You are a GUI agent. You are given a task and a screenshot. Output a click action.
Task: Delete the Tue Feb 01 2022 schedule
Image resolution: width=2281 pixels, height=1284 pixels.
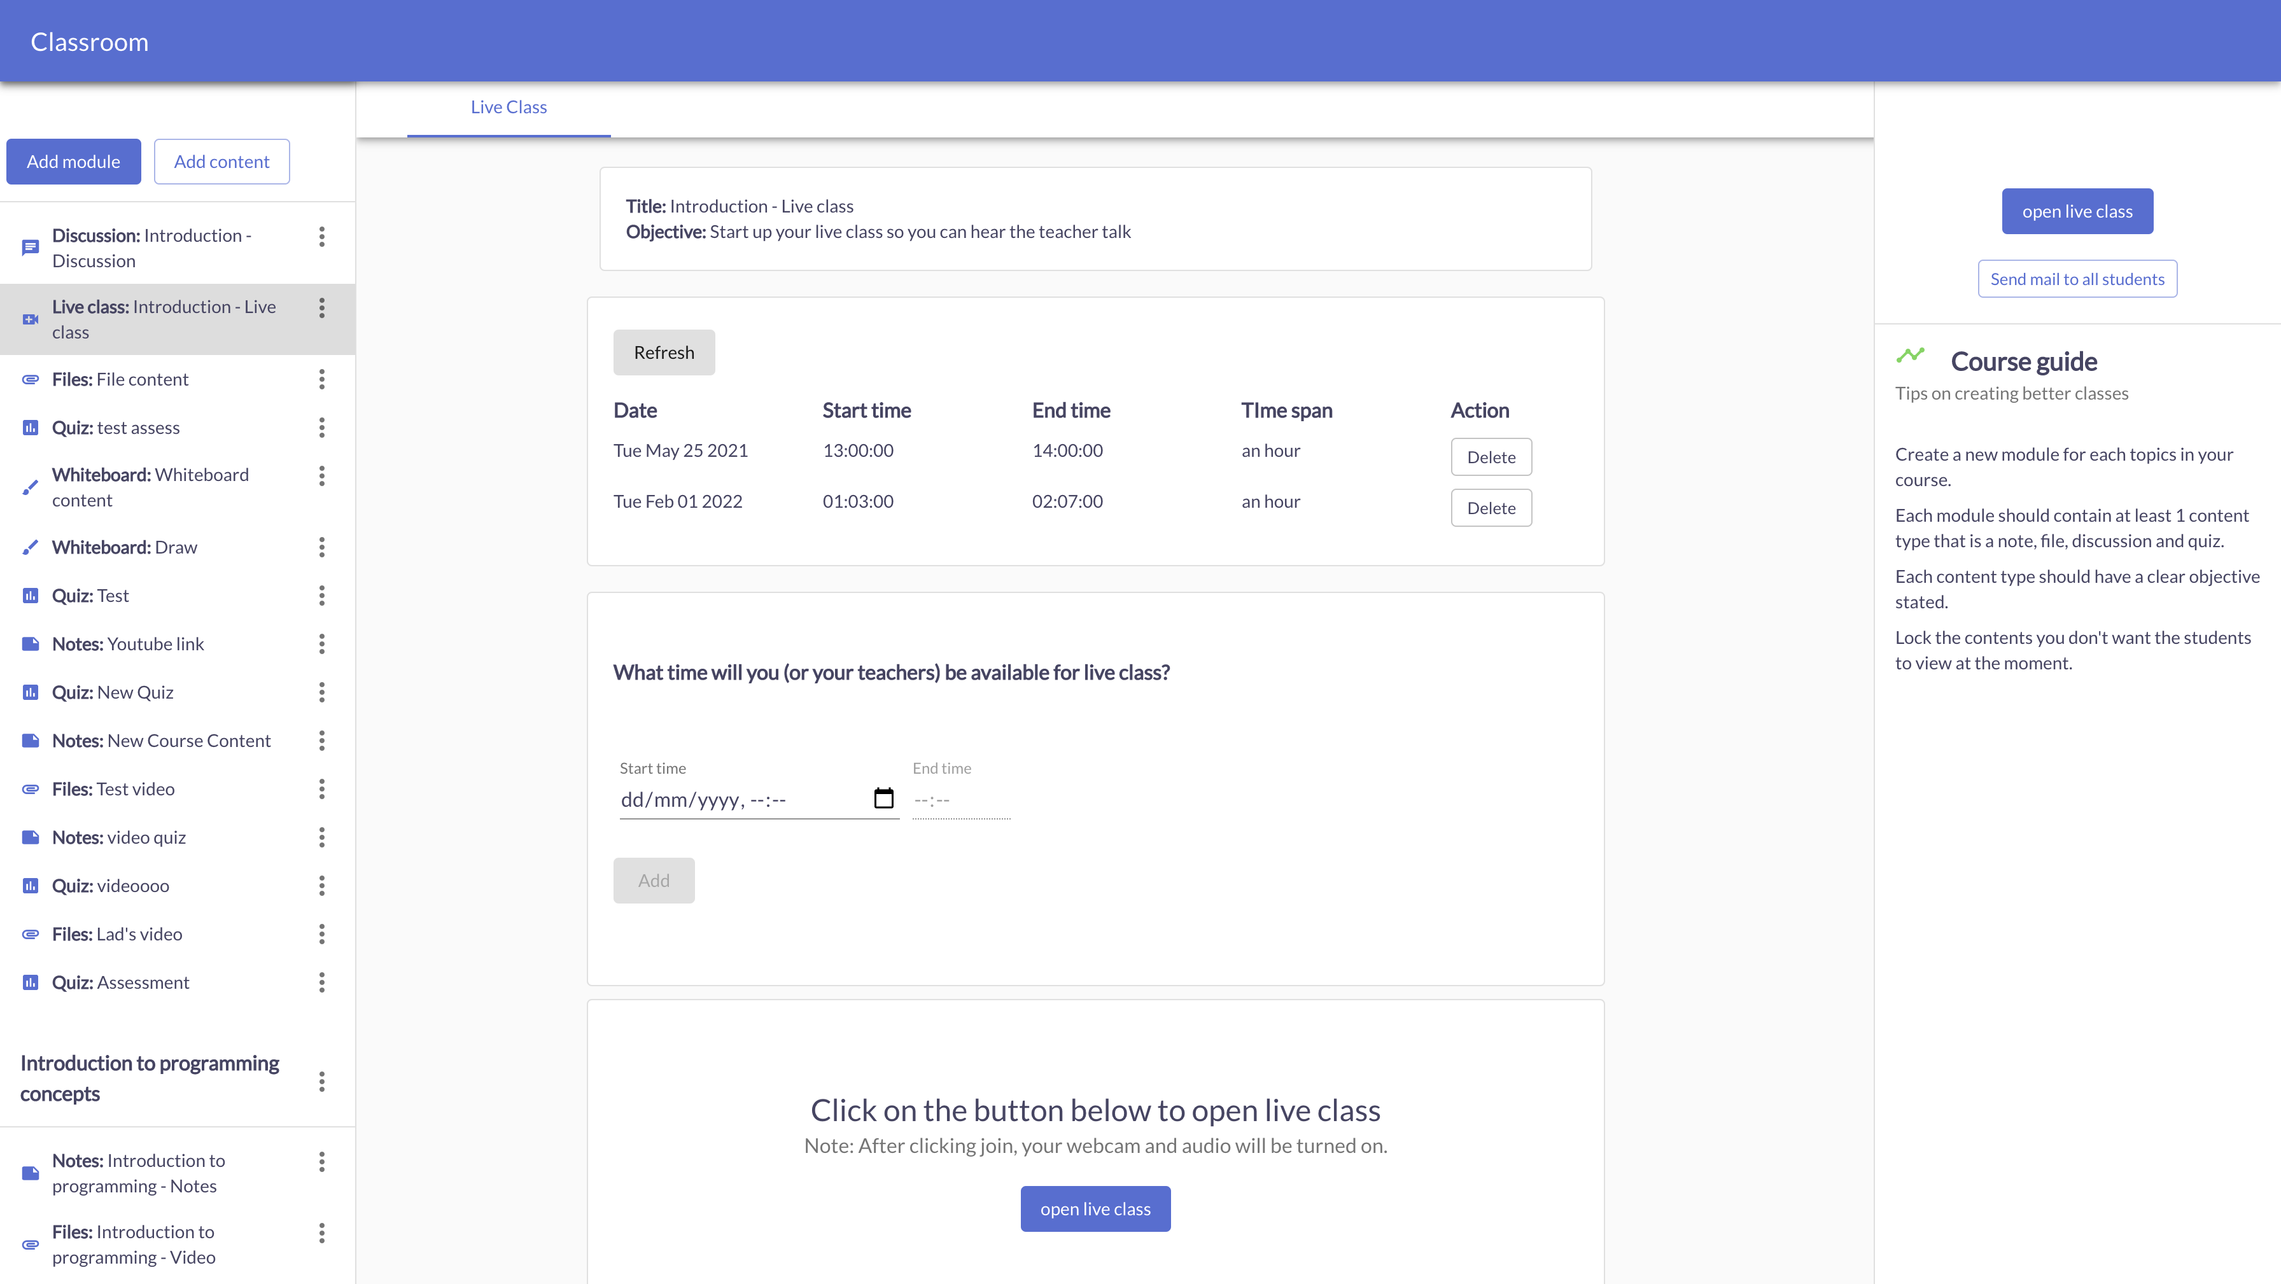click(1491, 508)
